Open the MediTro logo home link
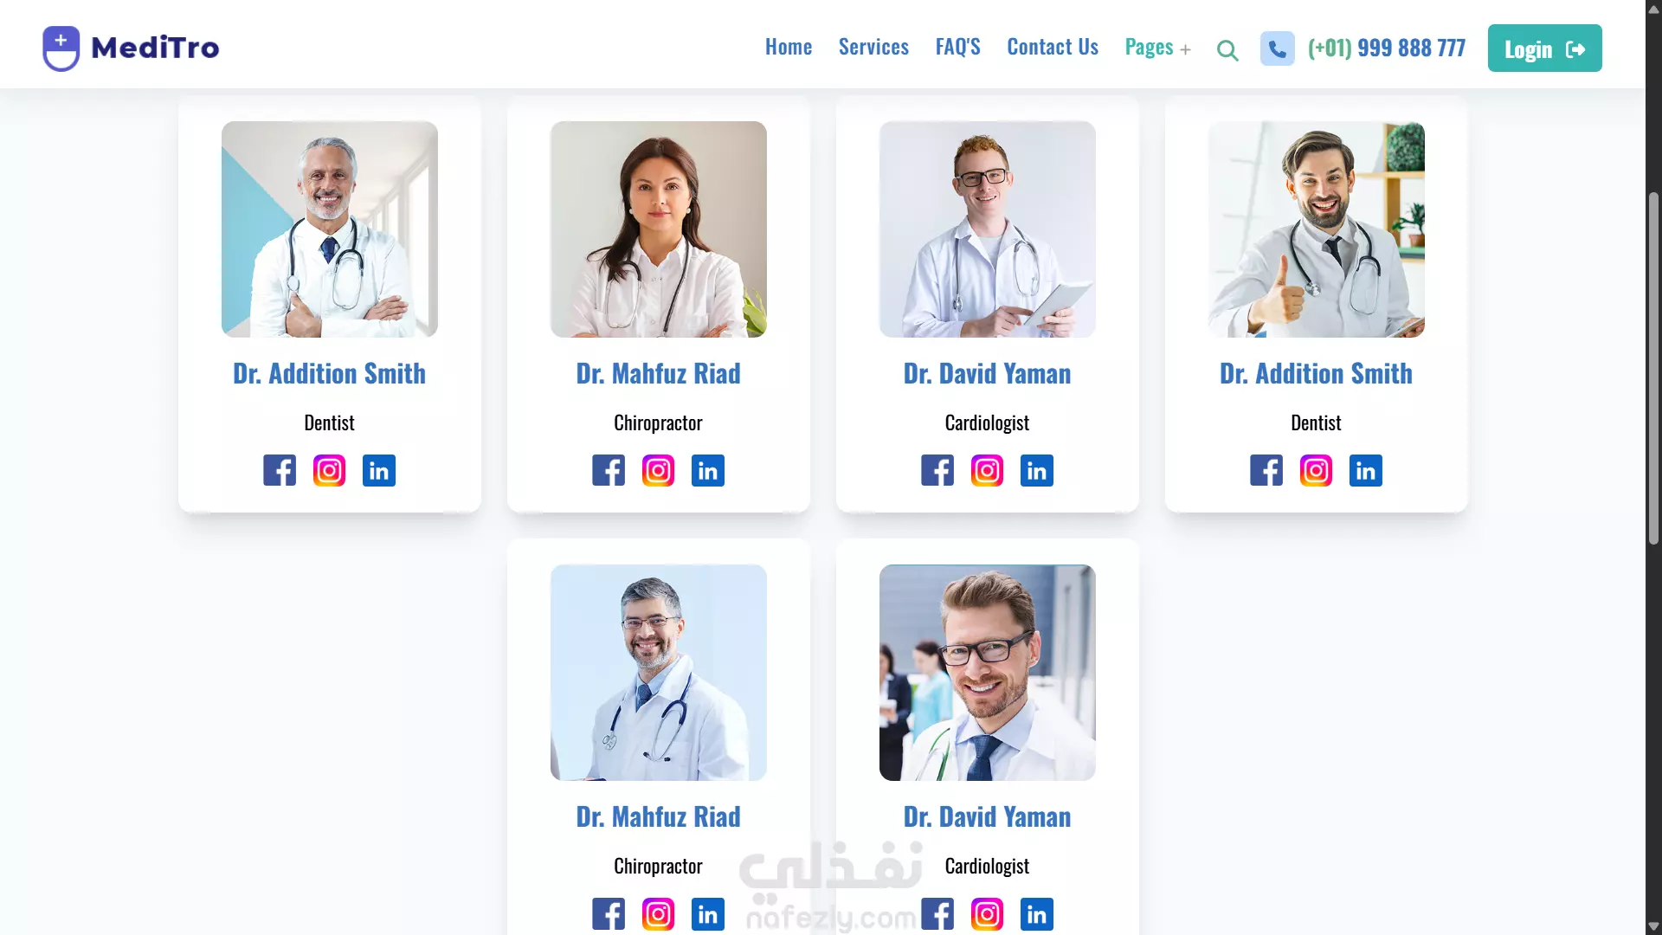This screenshot has width=1662, height=935. 131,48
